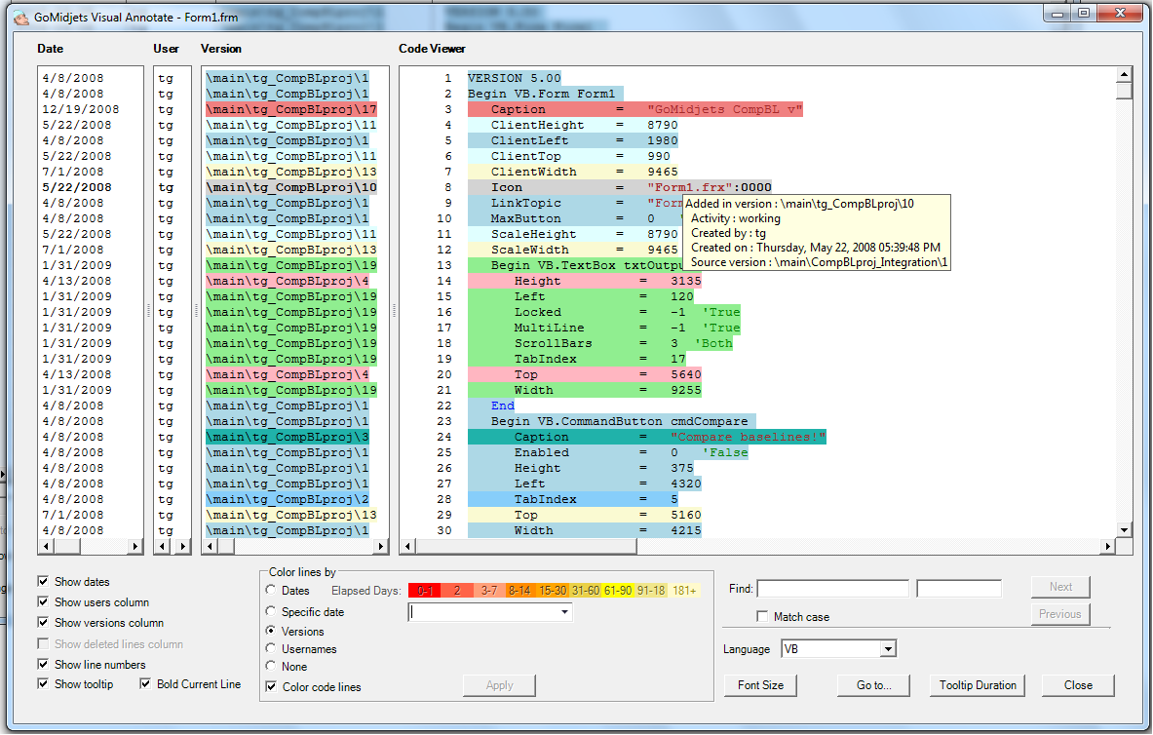Click the yellow 61-90 days swatch
Viewport: 1153px width, 735px height.
(x=618, y=591)
